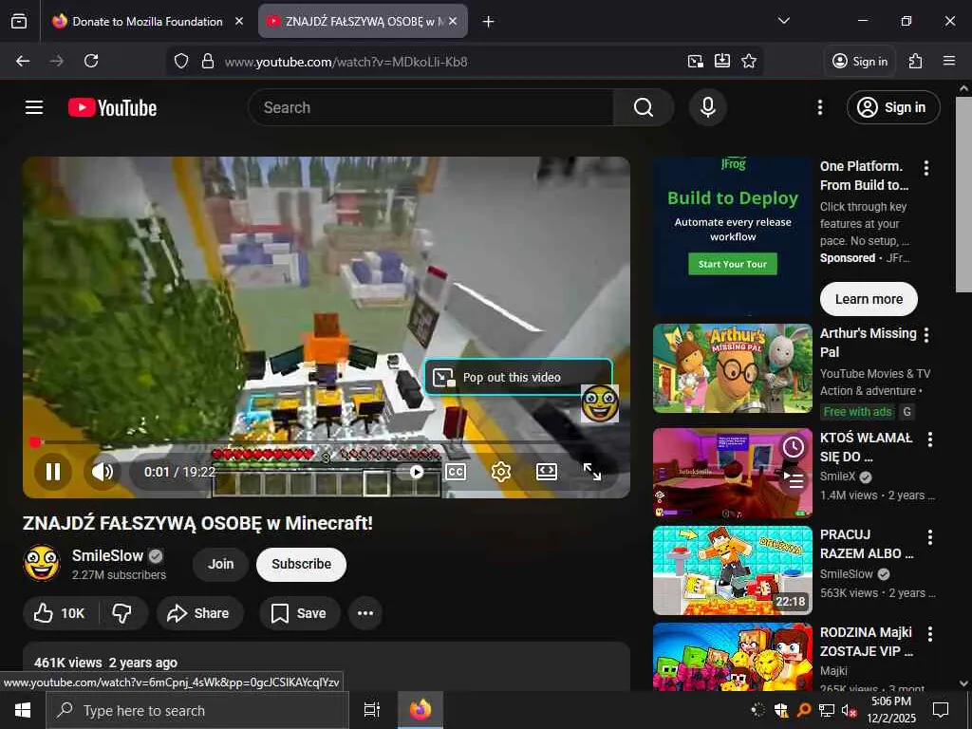Seek on the video progress bar
This screenshot has height=729, width=972.
(327, 442)
